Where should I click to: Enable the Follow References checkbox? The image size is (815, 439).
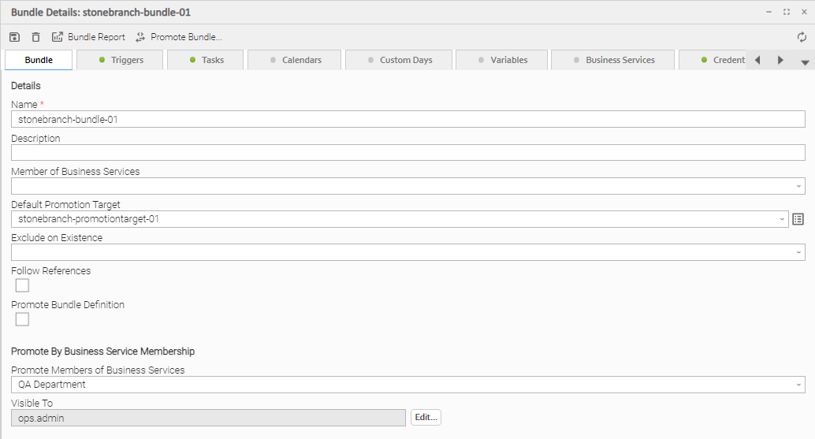point(22,285)
